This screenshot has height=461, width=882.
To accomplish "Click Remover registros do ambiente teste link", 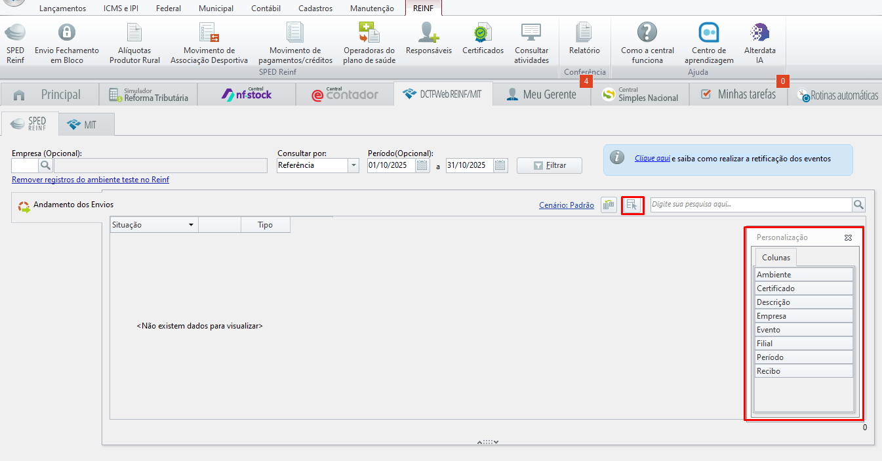I will [x=90, y=180].
